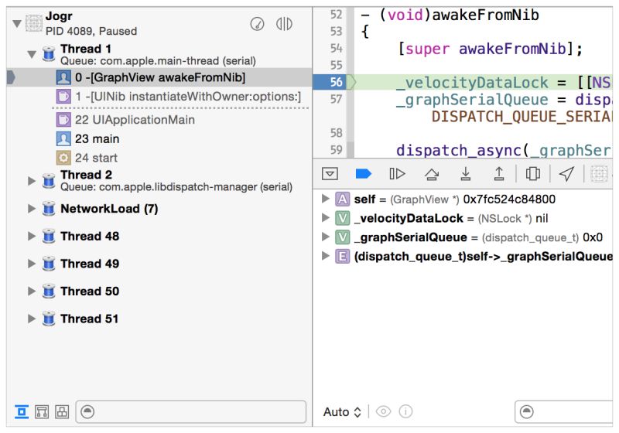Click the print description info button
This screenshot has height=433, width=619.
[x=405, y=411]
